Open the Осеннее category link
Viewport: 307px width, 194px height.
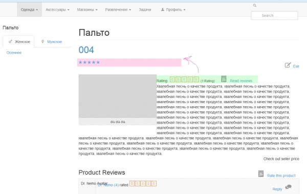(x=14, y=53)
